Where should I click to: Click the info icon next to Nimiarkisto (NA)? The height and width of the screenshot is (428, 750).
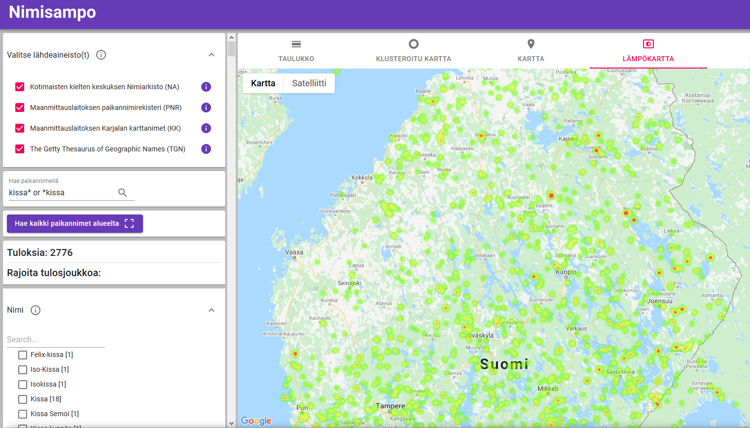(x=206, y=87)
